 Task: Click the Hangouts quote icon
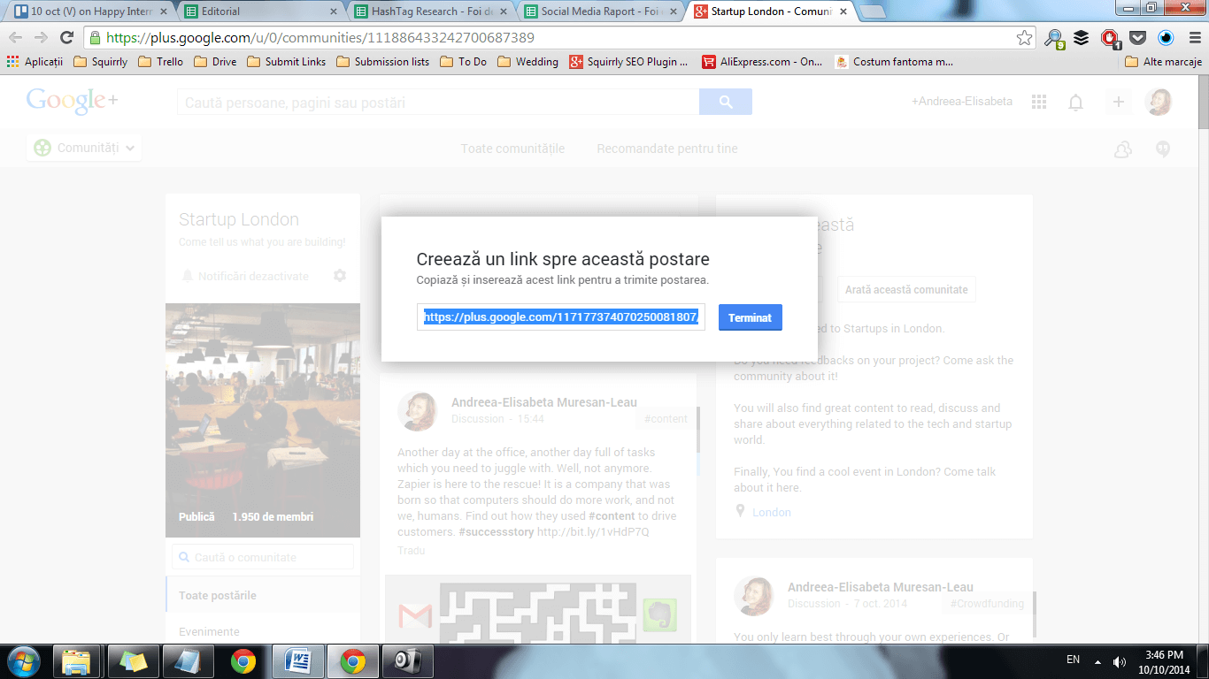pos(1163,149)
